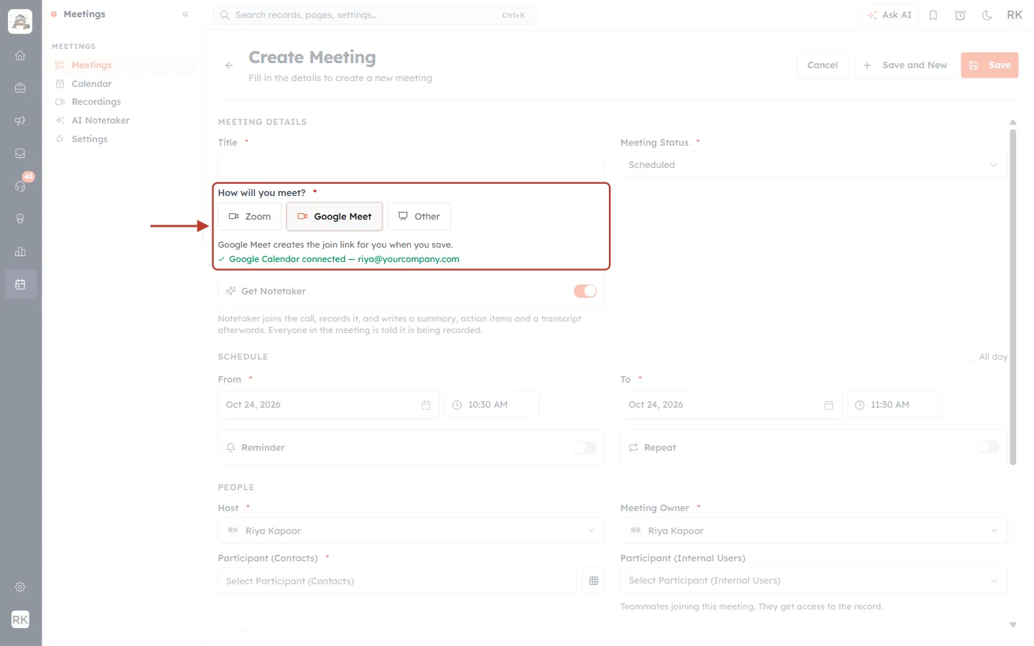Check the All day option
The height and width of the screenshot is (646, 1034).
(x=971, y=357)
